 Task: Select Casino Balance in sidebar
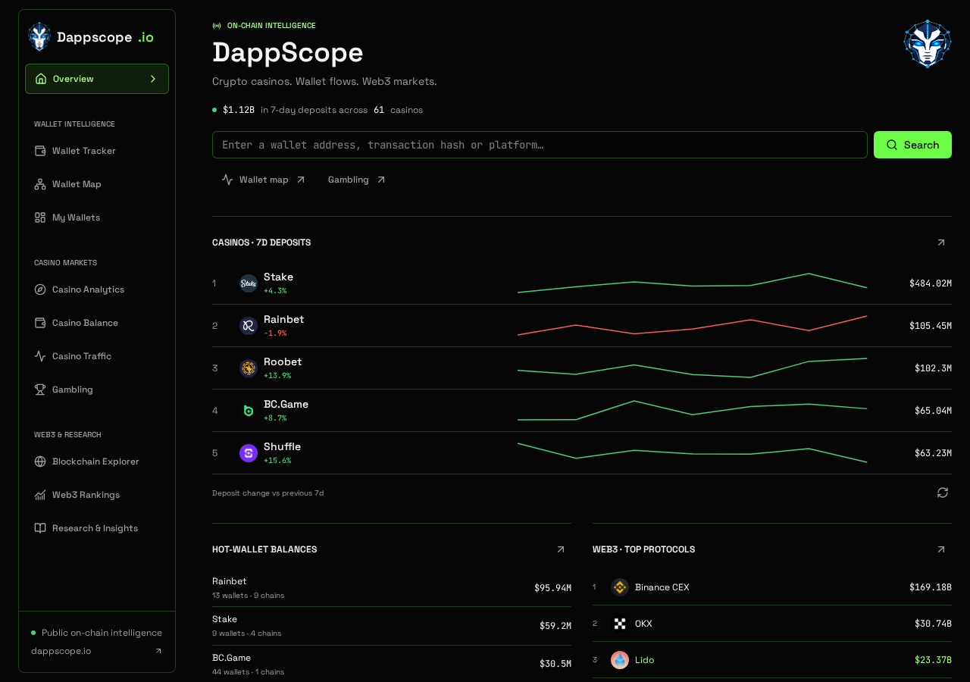coord(97,323)
